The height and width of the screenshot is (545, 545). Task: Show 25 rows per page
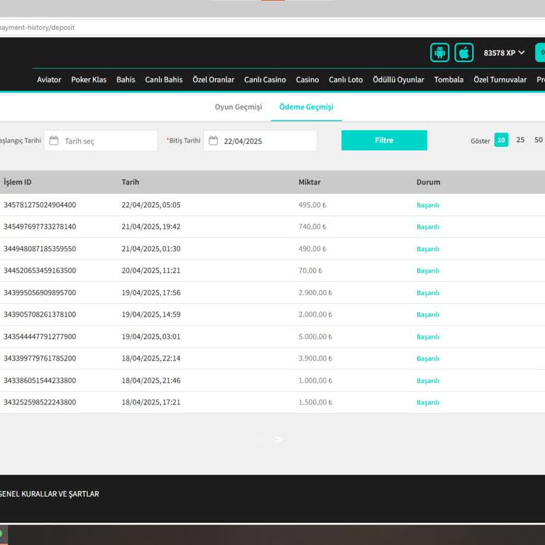click(520, 140)
